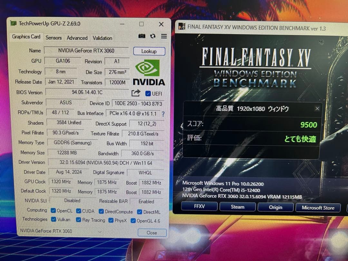This screenshot has height=261, width=348.
Task: Click the Release Date Jan 12, 2021
Action: tap(61, 82)
